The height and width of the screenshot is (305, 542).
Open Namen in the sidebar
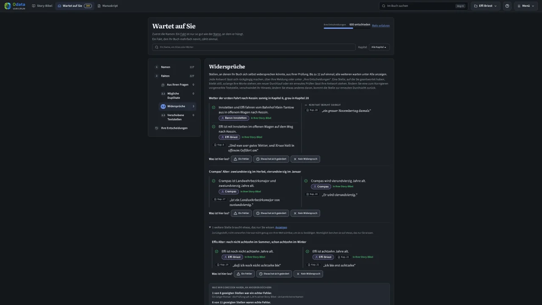[x=174, y=67]
